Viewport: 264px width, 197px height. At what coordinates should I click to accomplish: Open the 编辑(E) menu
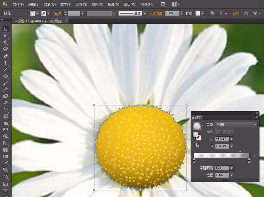34,4
